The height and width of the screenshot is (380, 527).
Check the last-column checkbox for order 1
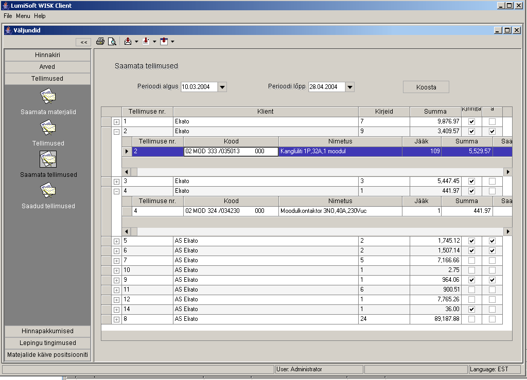(492, 122)
